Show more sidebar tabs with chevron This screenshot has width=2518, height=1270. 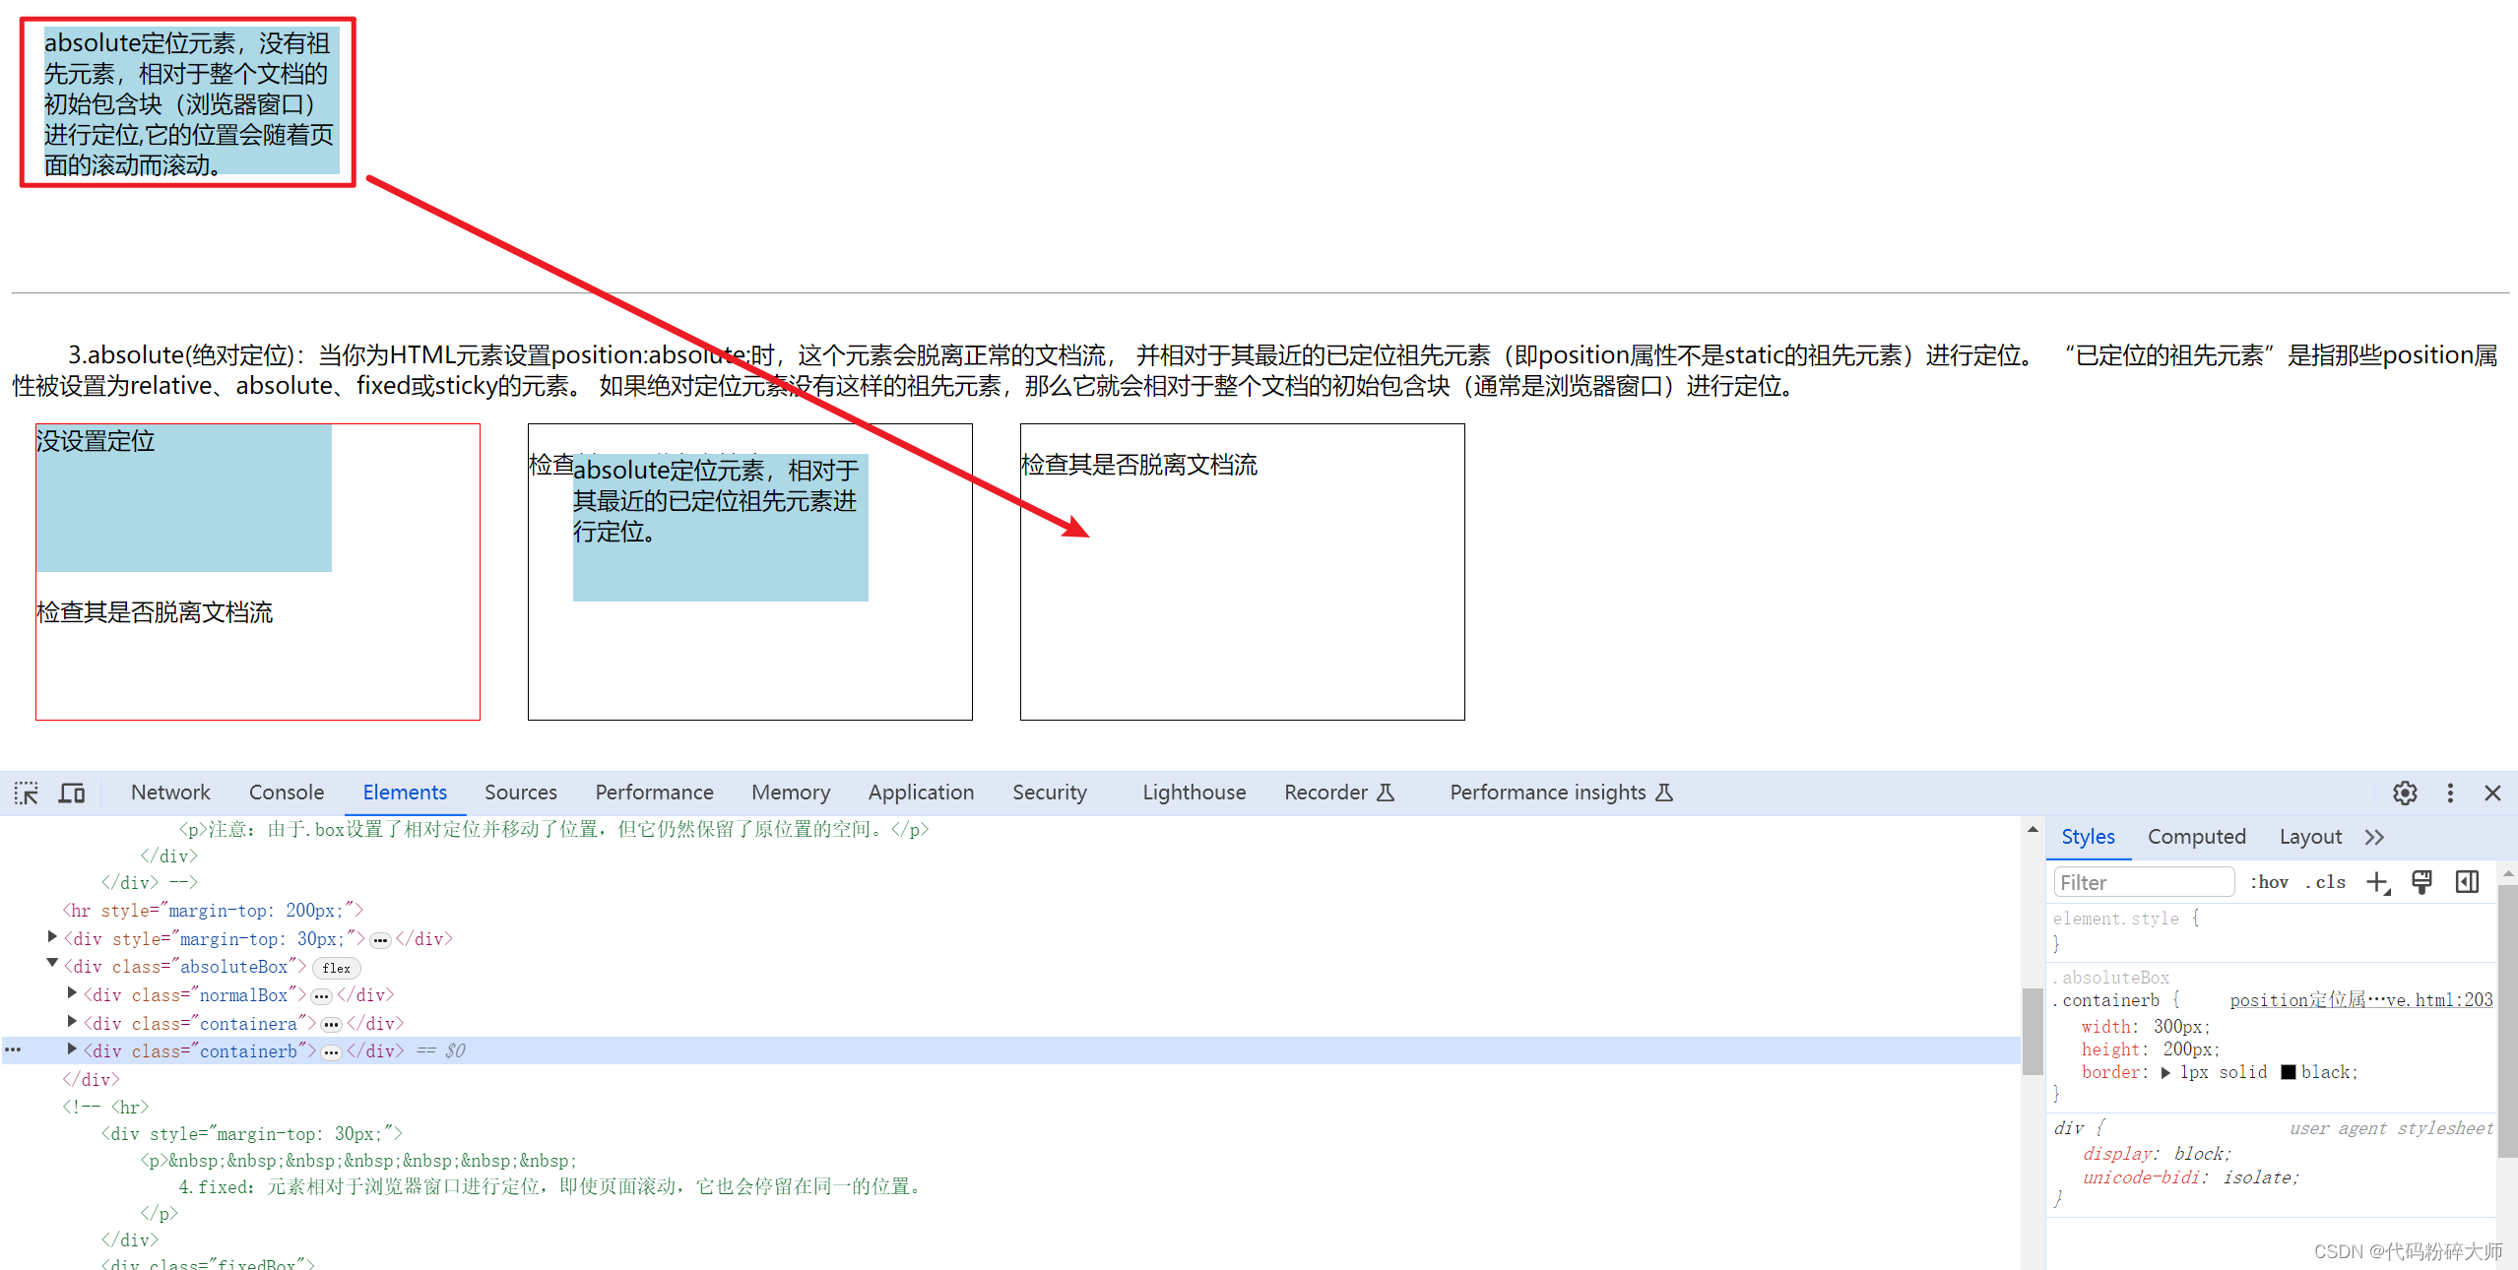pyautogui.click(x=2374, y=838)
